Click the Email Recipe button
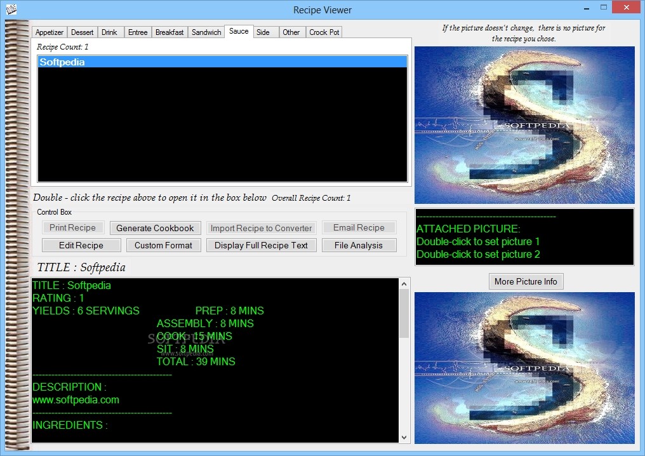The image size is (645, 456). click(359, 227)
